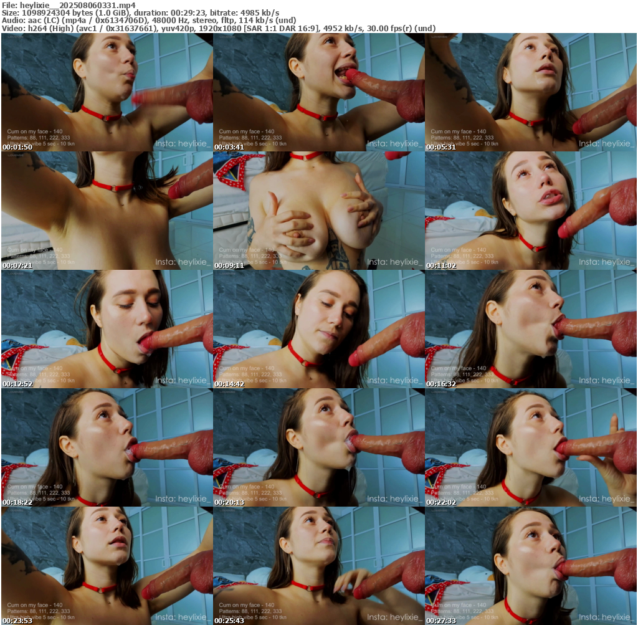Click the frame at 00:18:22
638x625 pixels.
click(107, 447)
